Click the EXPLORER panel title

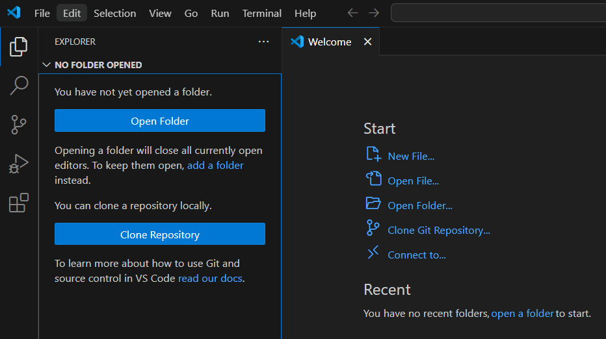coord(75,42)
